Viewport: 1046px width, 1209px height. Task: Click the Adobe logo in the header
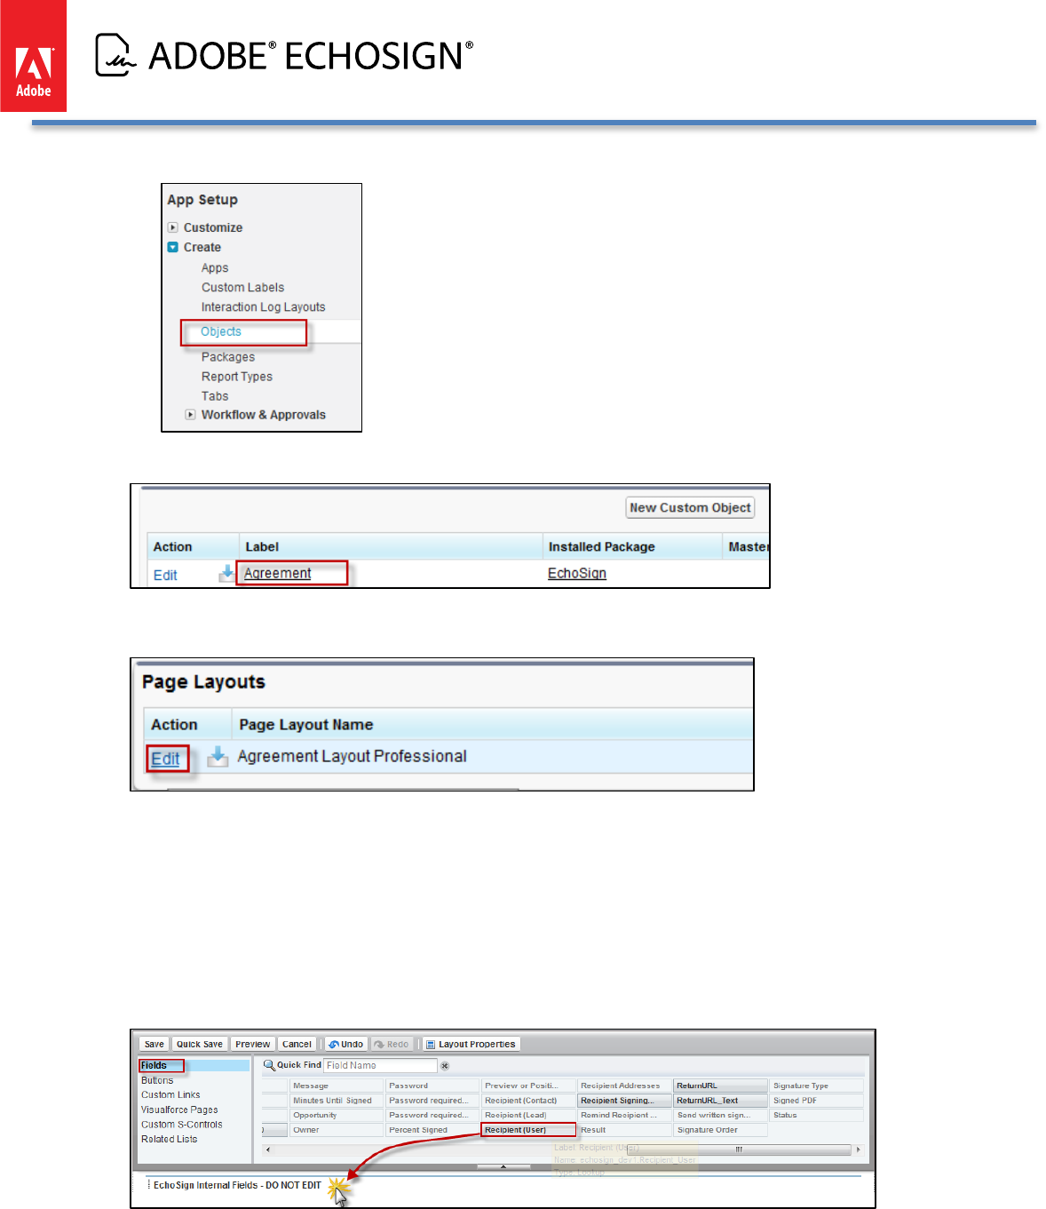(33, 56)
